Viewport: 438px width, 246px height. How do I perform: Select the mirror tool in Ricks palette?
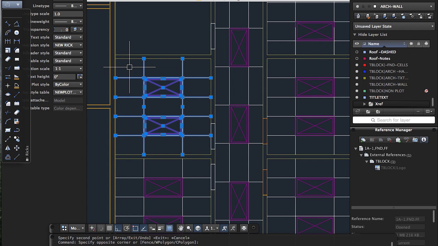[8, 148]
